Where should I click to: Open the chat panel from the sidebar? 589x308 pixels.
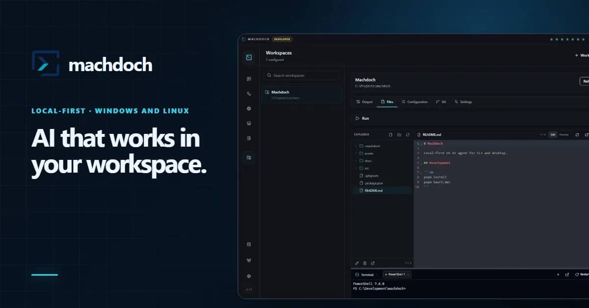tap(249, 79)
